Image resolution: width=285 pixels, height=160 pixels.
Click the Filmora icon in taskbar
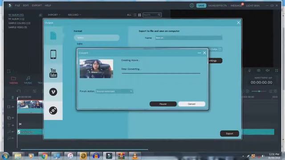pyautogui.click(x=109, y=156)
